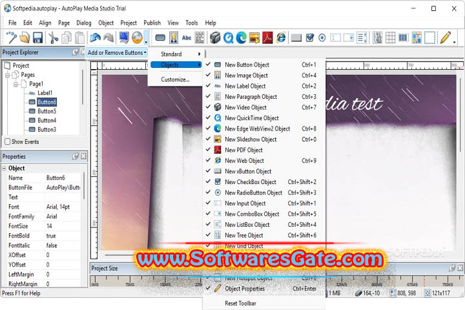Open the Dialog menu
Viewport: 465px width, 310px height.
(x=83, y=23)
